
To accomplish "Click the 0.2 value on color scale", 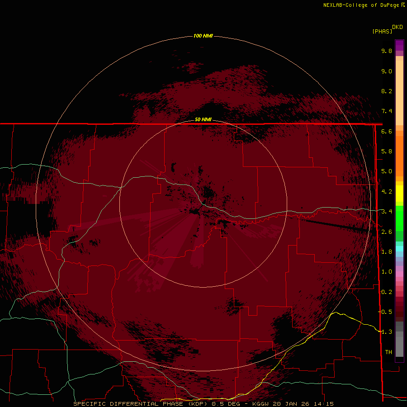I will (387, 292).
